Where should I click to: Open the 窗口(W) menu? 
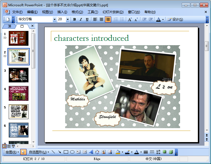pyautogui.click(x=134, y=12)
